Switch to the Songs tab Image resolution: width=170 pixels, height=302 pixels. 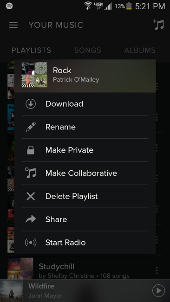(88, 50)
